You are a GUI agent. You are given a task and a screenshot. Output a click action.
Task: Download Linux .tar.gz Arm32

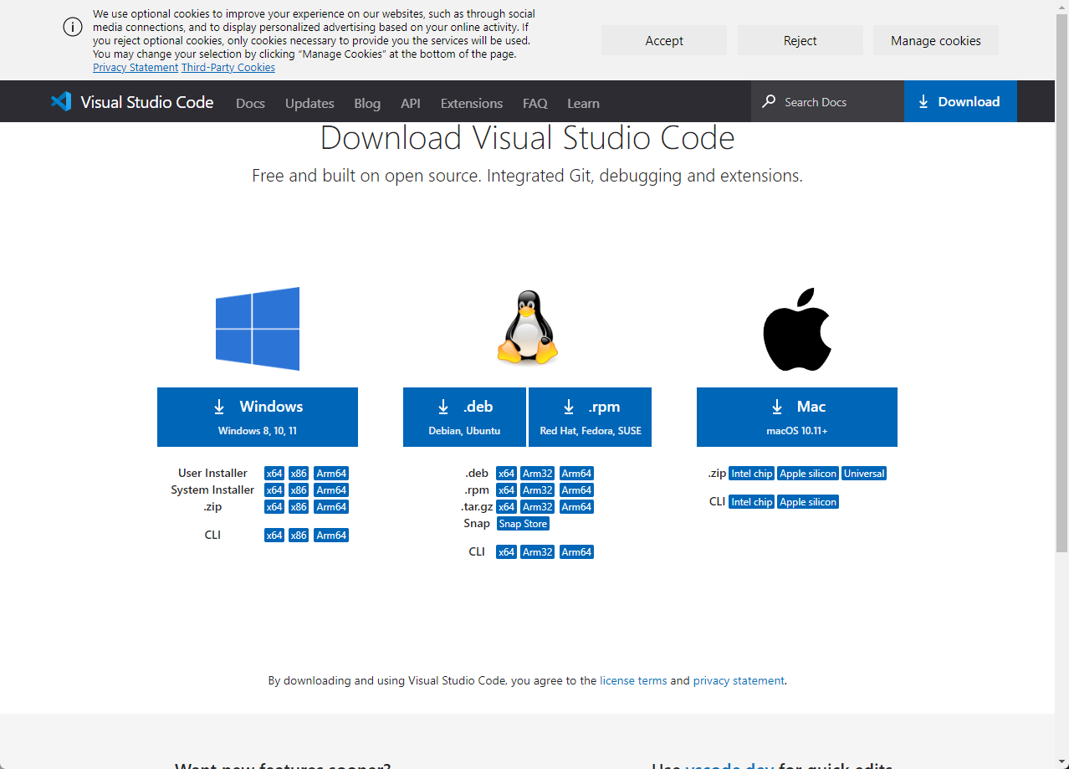click(538, 507)
